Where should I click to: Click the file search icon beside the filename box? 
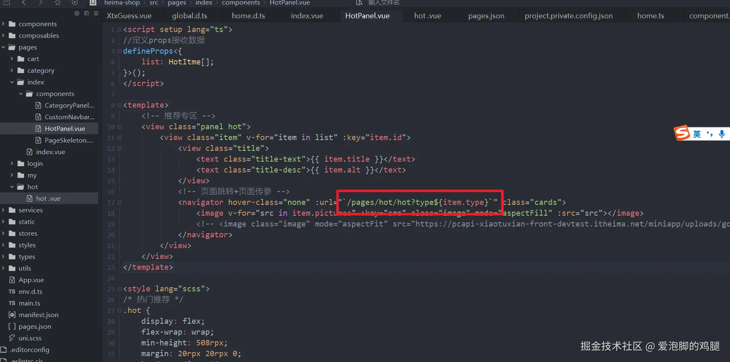(359, 2)
